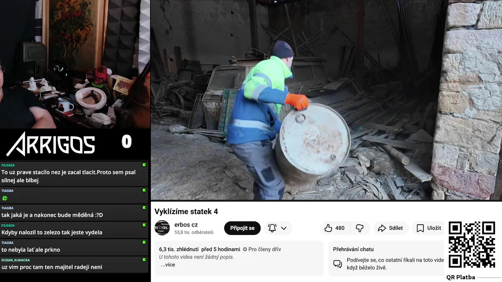Click the Kick badge next to DUSAN_KUKACKA message
This screenshot has width=502, height=282.
(x=144, y=260)
